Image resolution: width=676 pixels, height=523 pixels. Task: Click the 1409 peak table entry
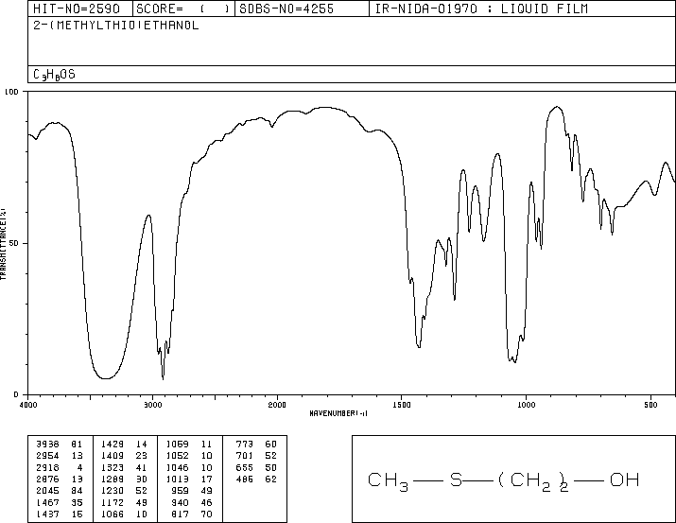tap(124, 455)
